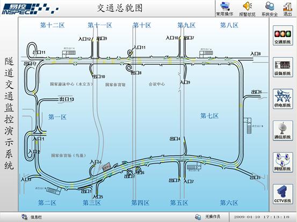This screenshot has width=297, height=222.
Task: Click the 报警总览 speaker icon
Action: coord(247,9)
